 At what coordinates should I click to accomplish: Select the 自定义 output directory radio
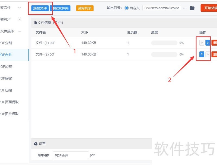(126, 8)
